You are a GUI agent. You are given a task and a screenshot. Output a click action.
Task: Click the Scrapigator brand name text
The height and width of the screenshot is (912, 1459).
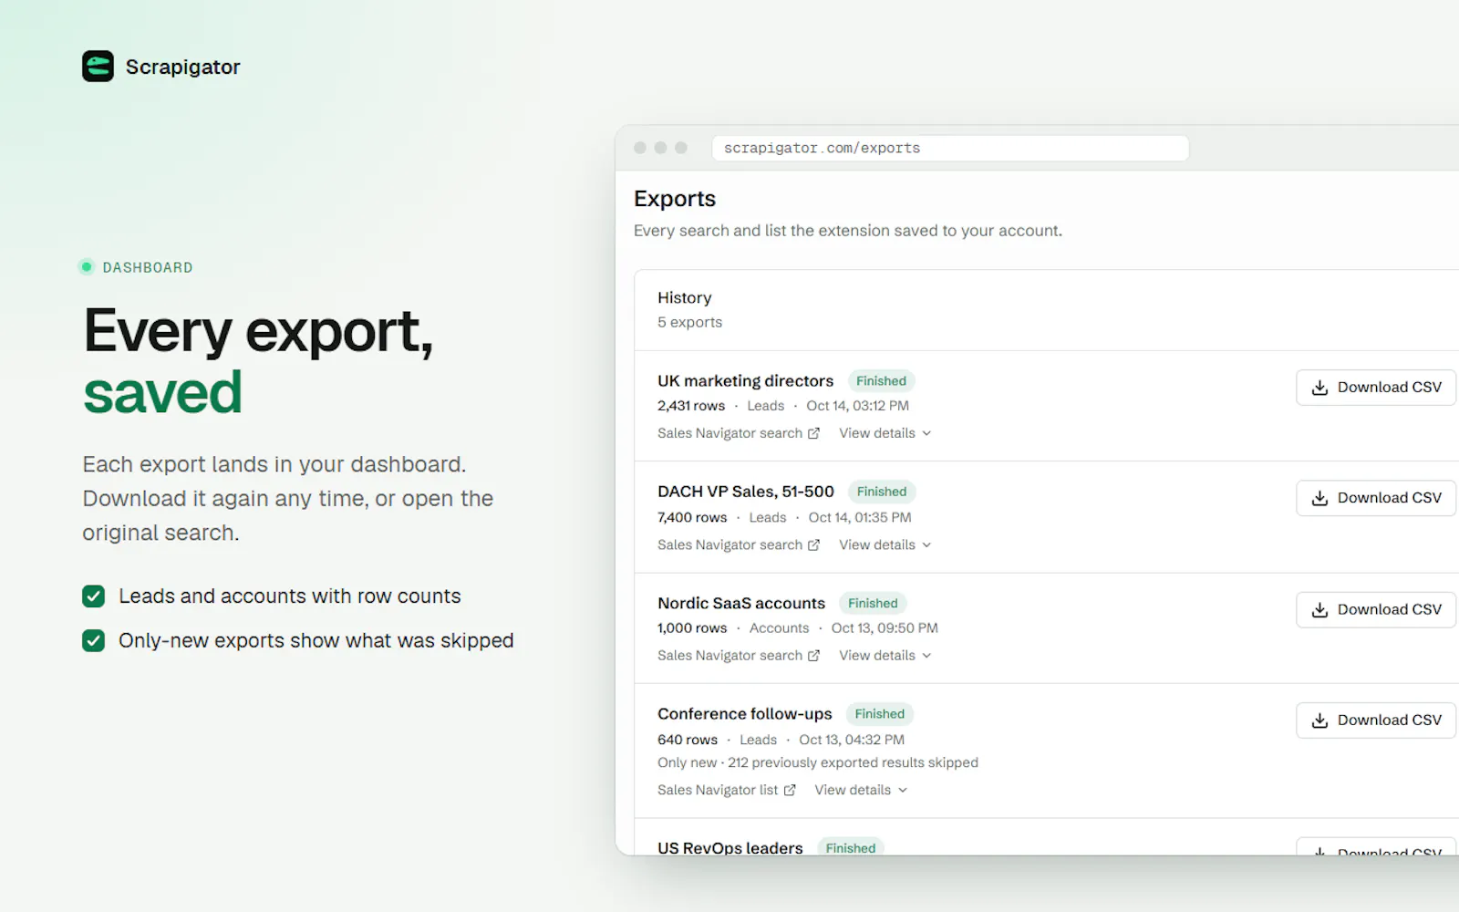coord(182,67)
